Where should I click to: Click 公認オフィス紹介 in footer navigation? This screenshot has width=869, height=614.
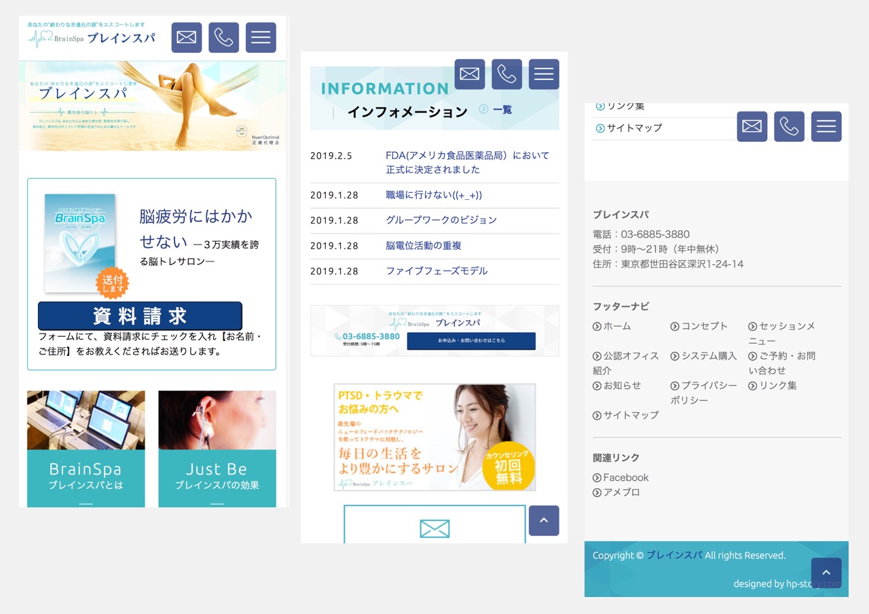(x=626, y=363)
